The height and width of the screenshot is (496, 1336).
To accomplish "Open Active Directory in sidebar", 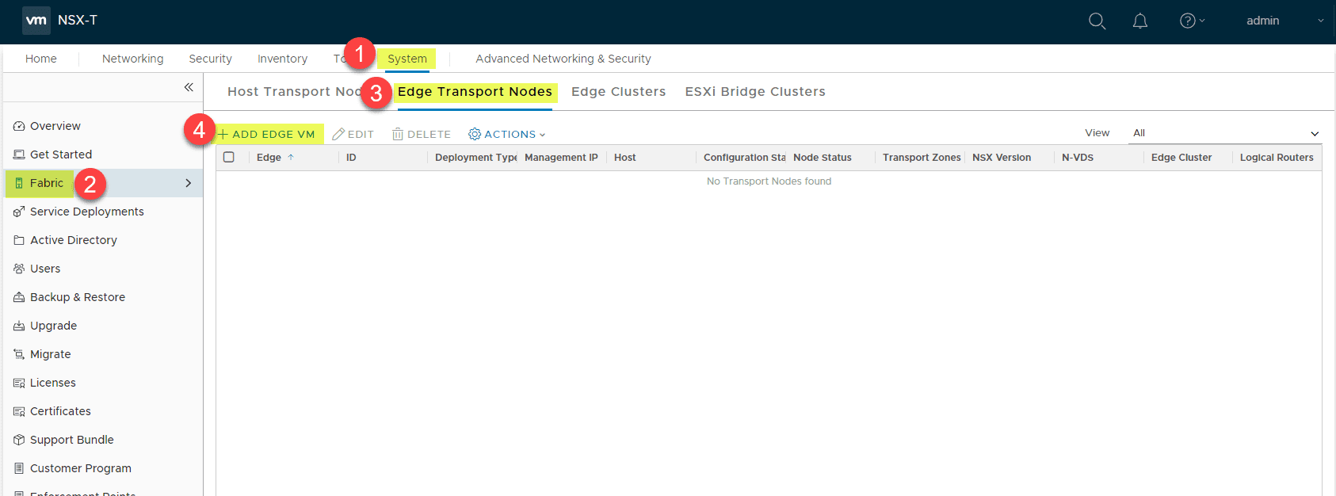I will [x=74, y=240].
